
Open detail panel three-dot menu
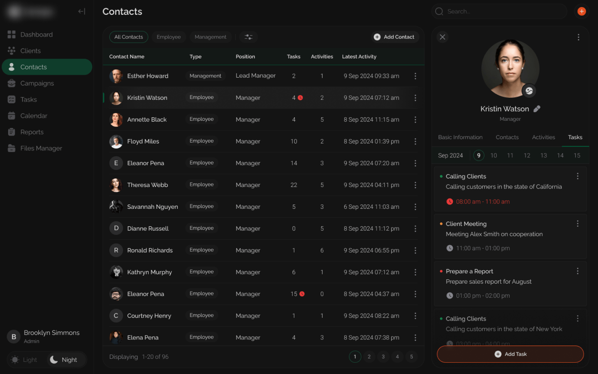tap(578, 37)
